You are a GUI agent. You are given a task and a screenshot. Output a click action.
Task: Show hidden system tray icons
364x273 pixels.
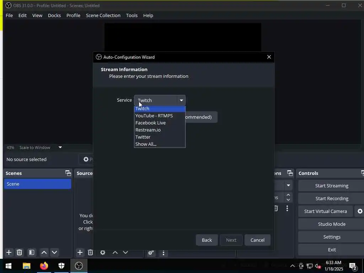(x=293, y=266)
